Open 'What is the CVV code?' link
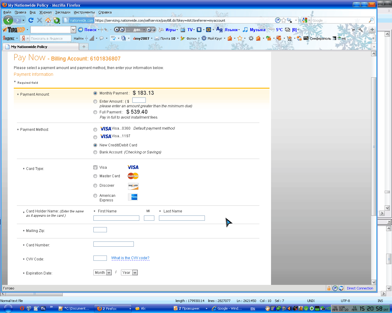392x313 pixels. point(130,258)
